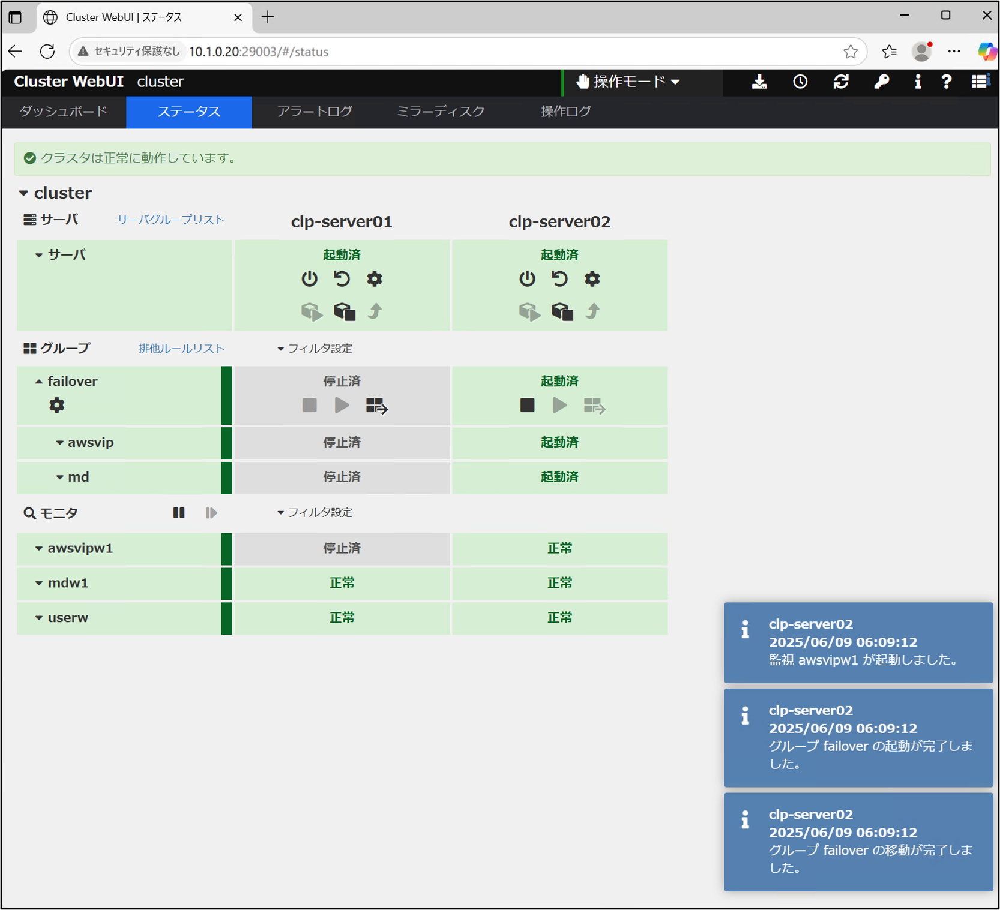Image resolution: width=1000 pixels, height=910 pixels.
Task: Switch to the アラートログ tab
Action: coord(315,112)
